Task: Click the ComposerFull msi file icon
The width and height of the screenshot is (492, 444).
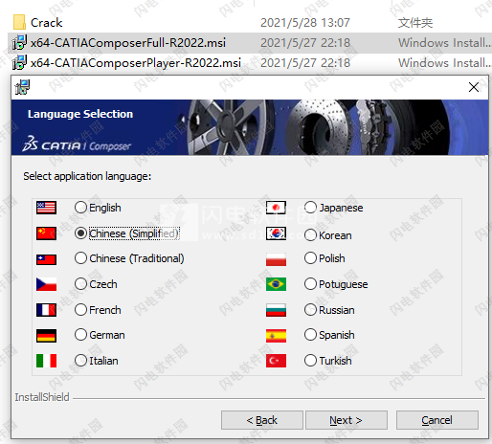Action: click(x=19, y=42)
